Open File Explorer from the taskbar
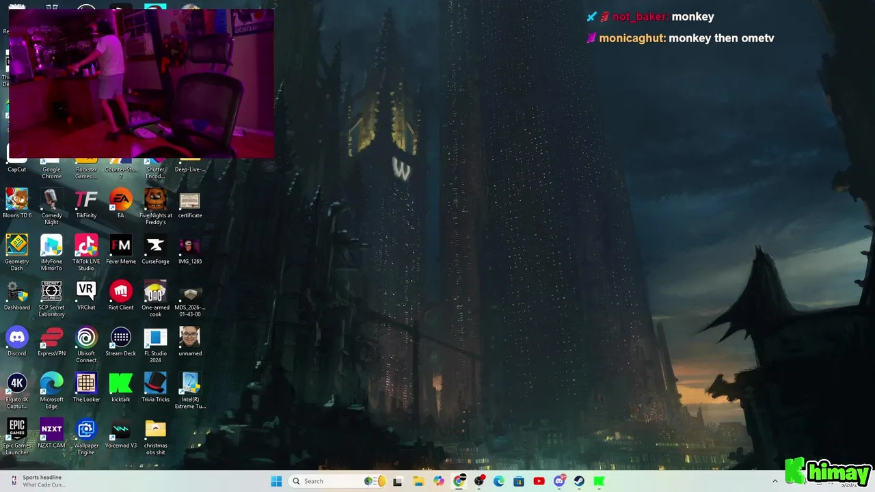 (418, 481)
